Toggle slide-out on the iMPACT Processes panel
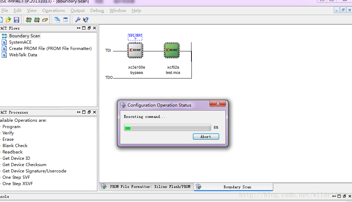 point(79,112)
